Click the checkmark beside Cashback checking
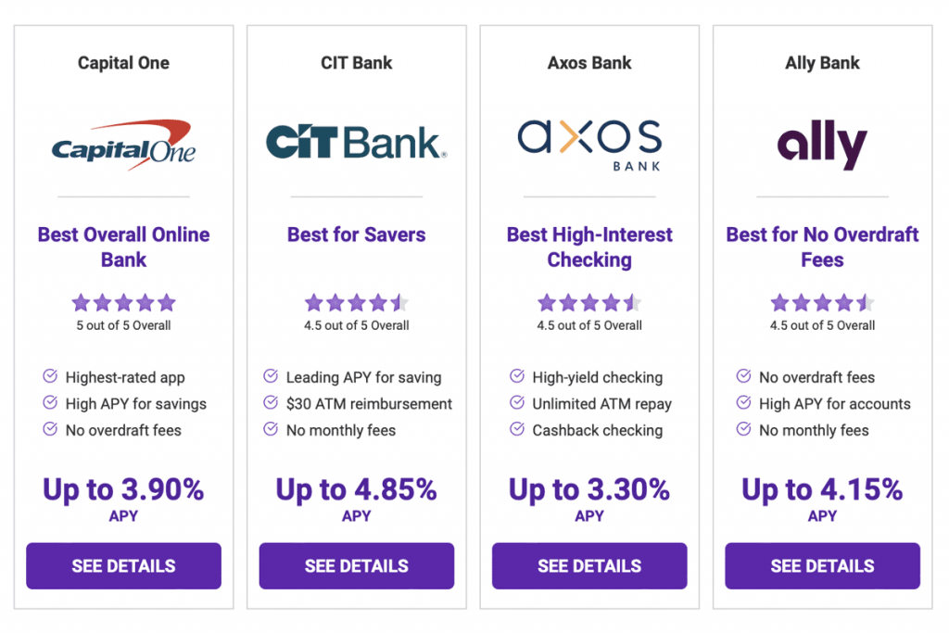Viewport: 949px width, 633px height. 515,430
